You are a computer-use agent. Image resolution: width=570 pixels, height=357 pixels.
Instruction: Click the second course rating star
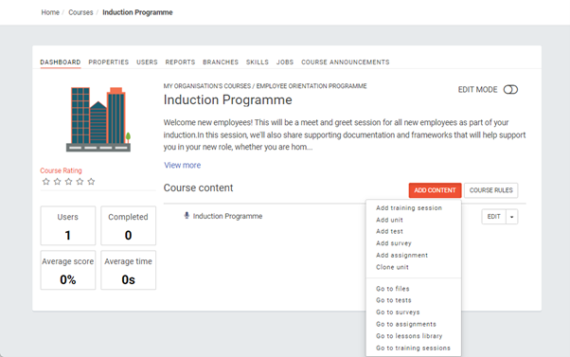pos(57,182)
